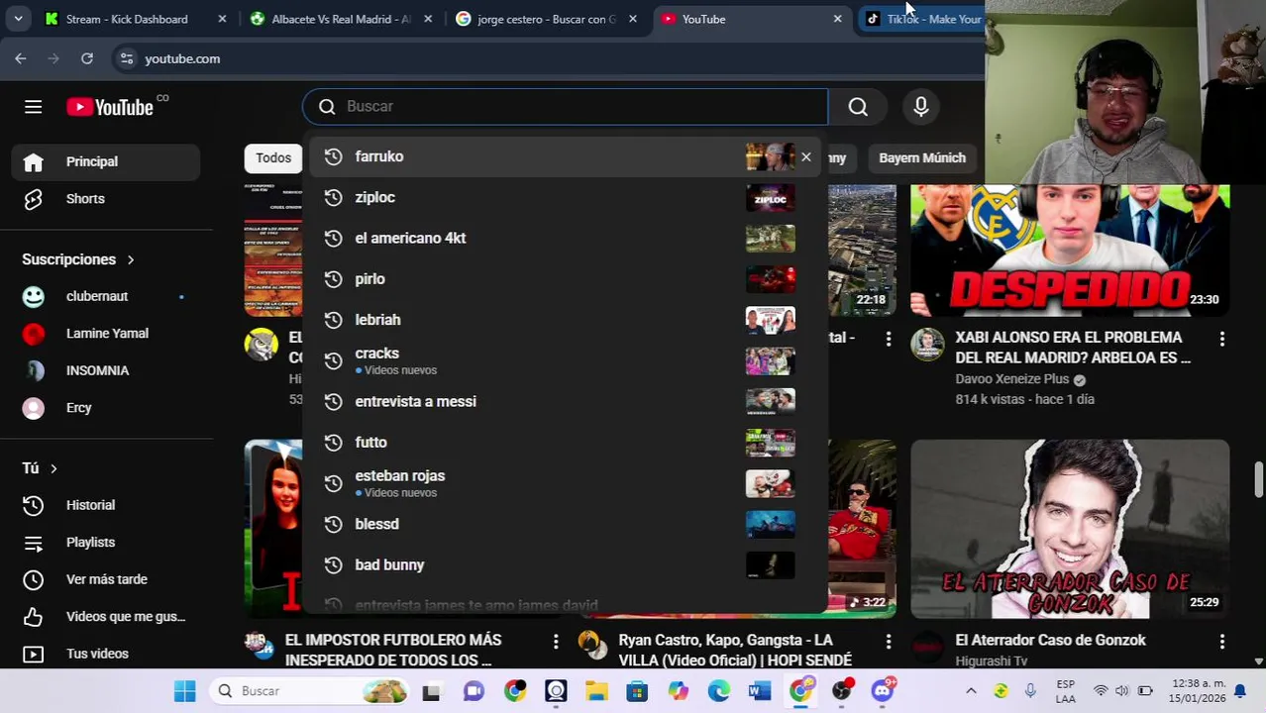
Task: Open Historial in the sidebar
Action: coord(106,505)
